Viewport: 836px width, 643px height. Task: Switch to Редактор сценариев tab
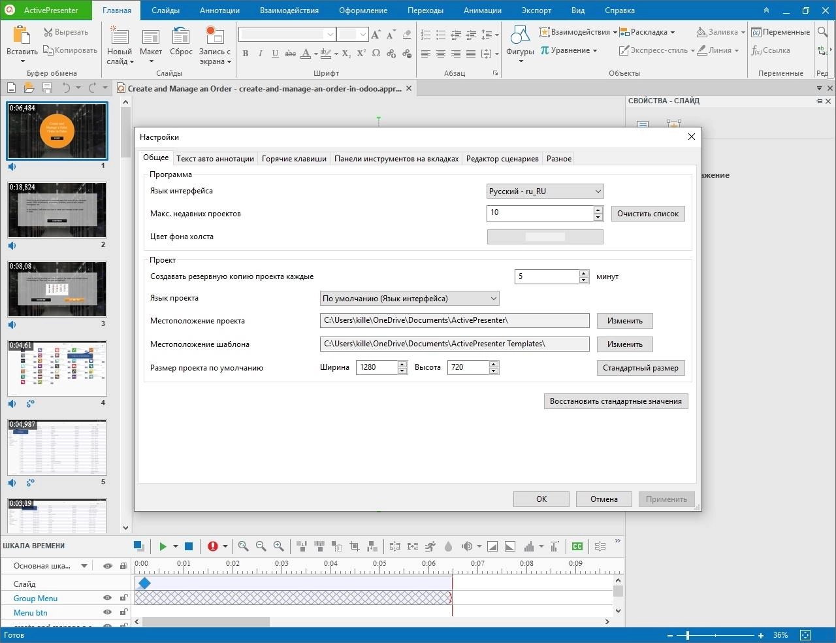[x=502, y=159]
